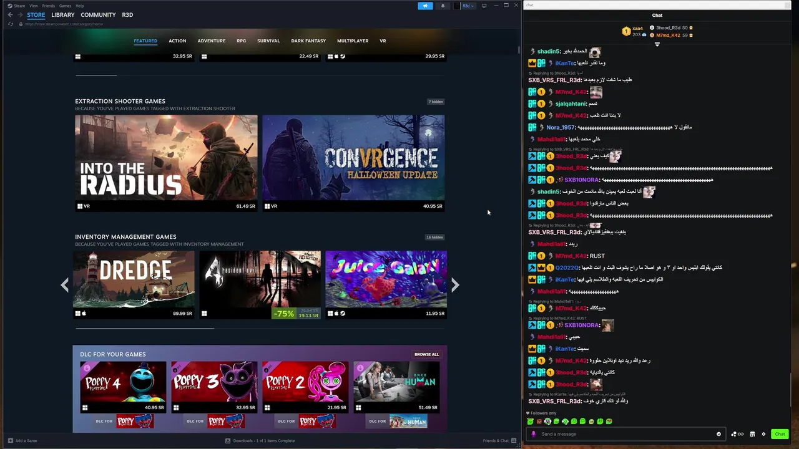Open the Help menu
The height and width of the screenshot is (449, 799).
79,6
